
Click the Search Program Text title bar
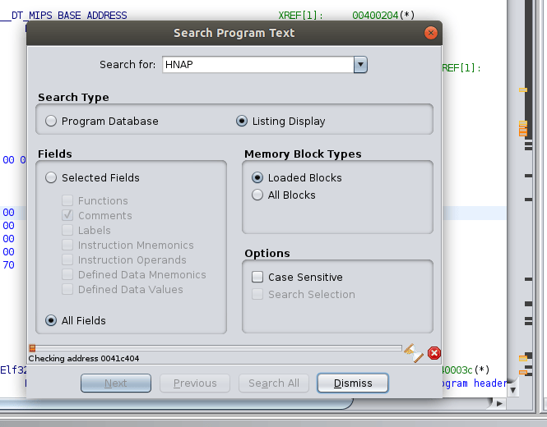234,33
